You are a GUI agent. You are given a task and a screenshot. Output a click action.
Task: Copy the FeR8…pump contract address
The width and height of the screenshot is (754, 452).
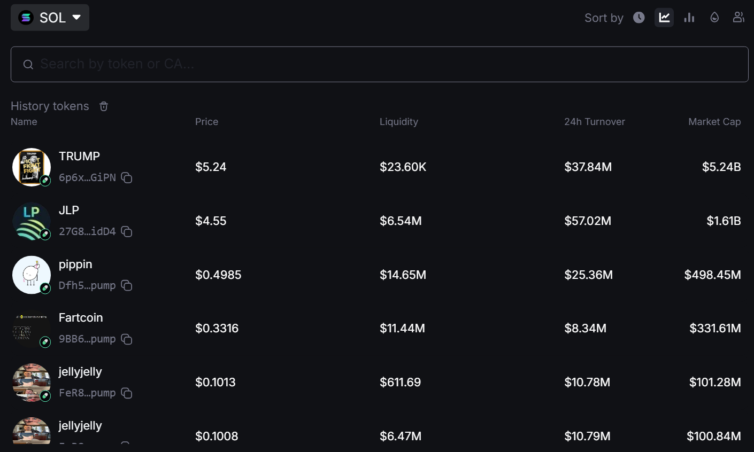tap(127, 393)
